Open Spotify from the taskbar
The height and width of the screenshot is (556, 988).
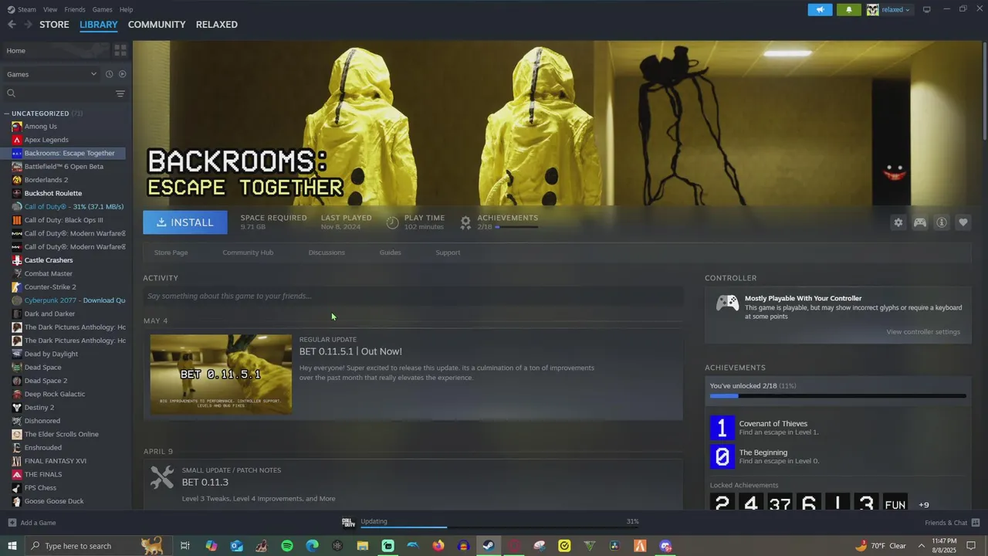pos(287,546)
